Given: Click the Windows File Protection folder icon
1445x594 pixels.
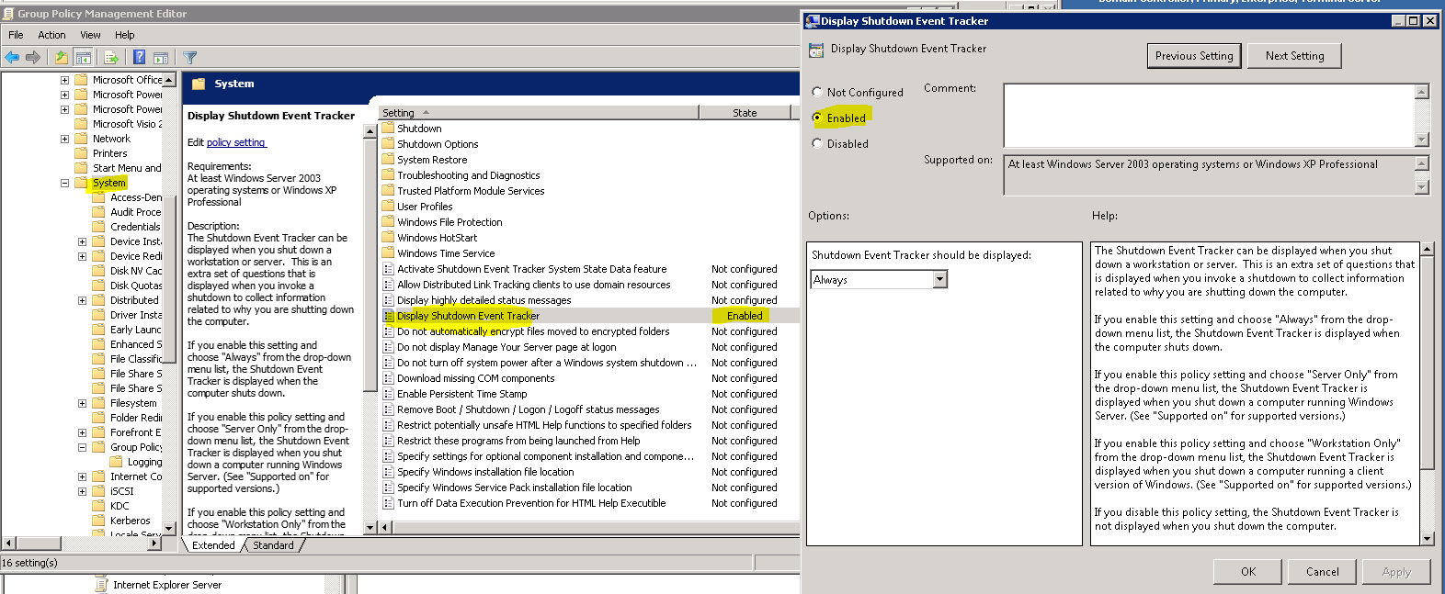Looking at the screenshot, I should click(x=388, y=222).
